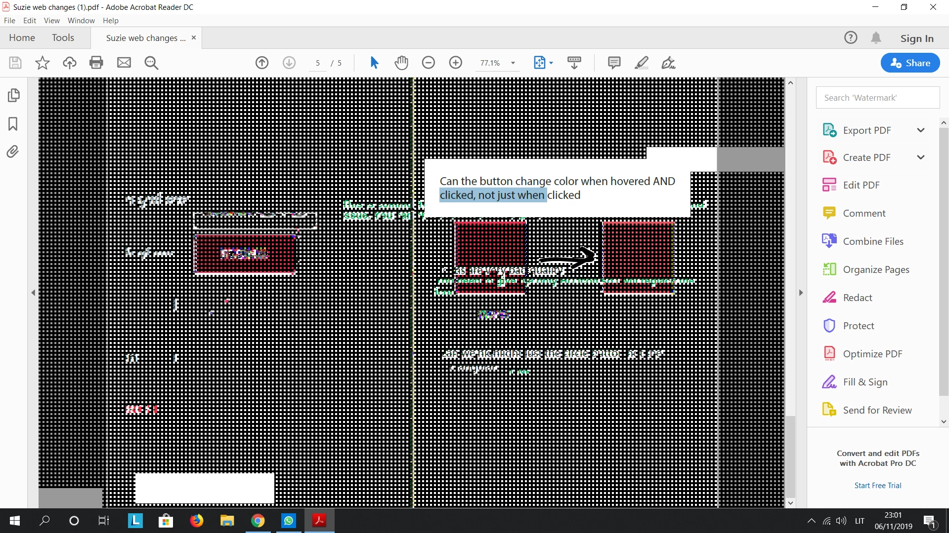Screen dimensions: 949x533
Task: Select the hand pan tool
Action: tap(401, 63)
